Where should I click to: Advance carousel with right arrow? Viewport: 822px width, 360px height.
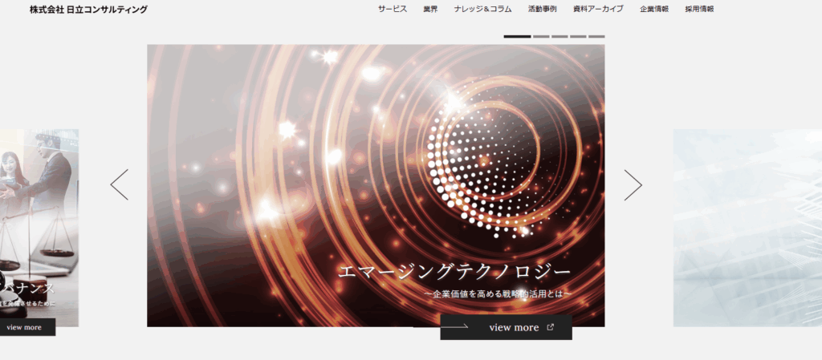633,184
